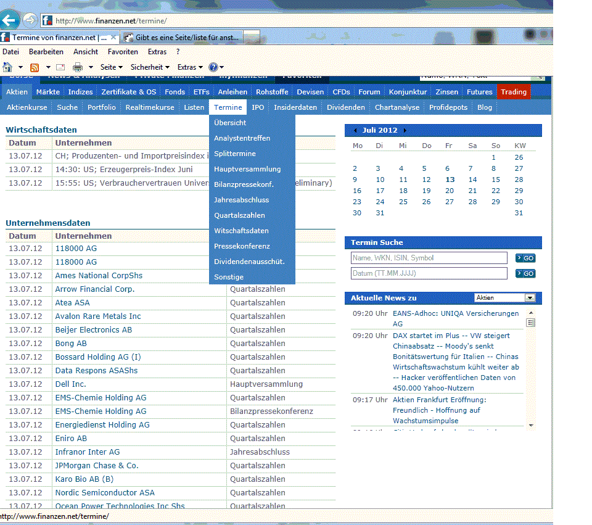Screen dimensions: 592x525
Task: Open the Favoriten menu
Action: click(x=123, y=52)
